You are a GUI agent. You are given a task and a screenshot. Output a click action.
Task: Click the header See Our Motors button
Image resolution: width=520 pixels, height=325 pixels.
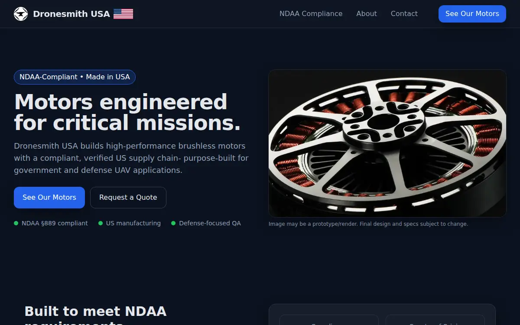click(x=472, y=14)
